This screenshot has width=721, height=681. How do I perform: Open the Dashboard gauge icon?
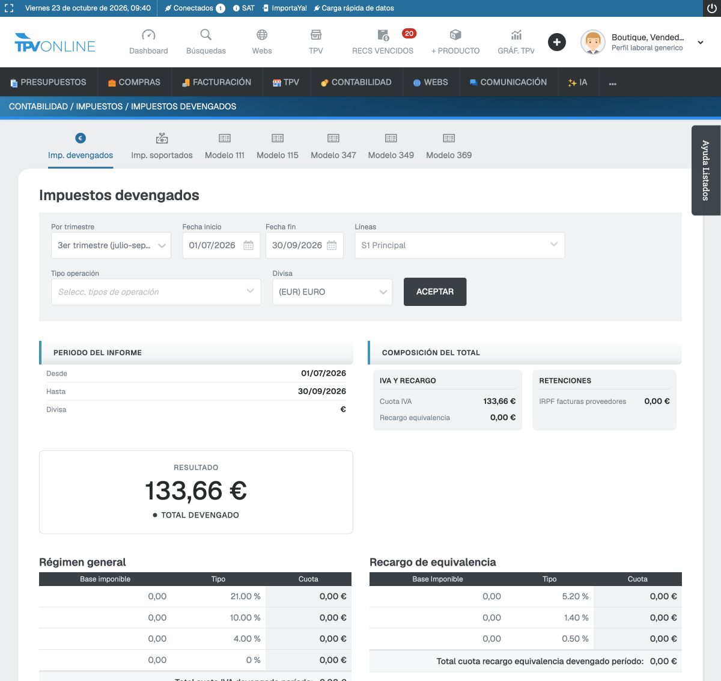[148, 35]
